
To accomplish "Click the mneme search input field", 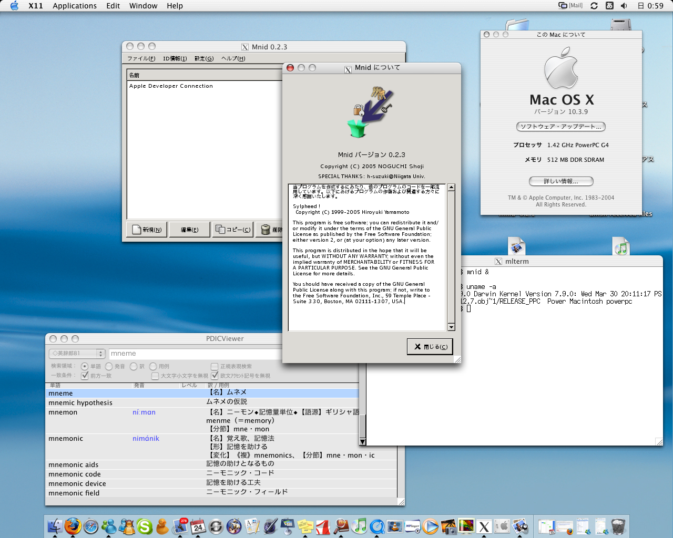I will (x=196, y=354).
